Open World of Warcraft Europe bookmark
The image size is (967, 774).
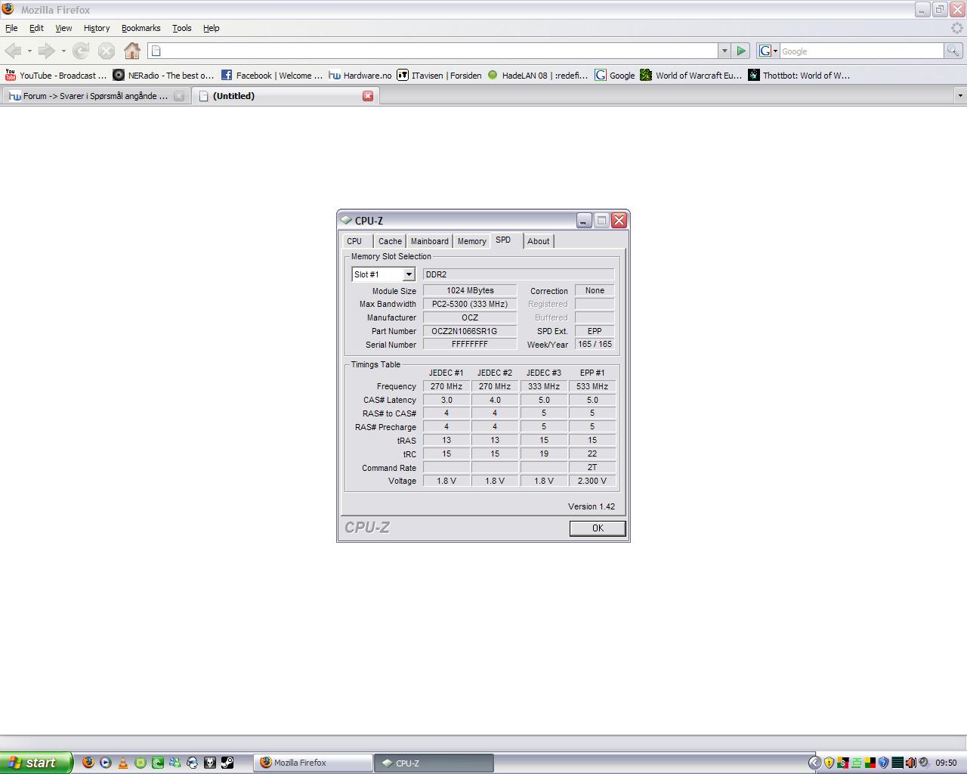pos(691,75)
